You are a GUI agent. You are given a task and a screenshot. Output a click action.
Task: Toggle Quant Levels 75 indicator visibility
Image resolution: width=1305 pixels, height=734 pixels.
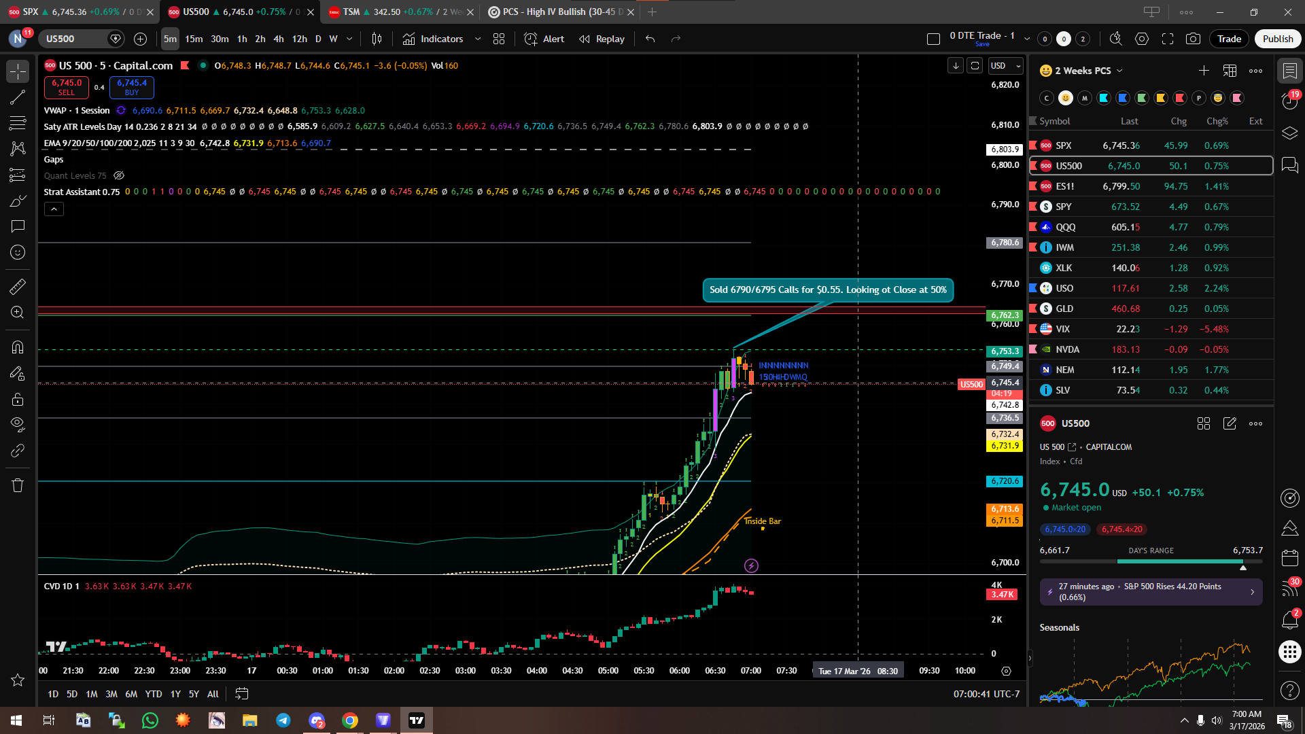click(119, 175)
